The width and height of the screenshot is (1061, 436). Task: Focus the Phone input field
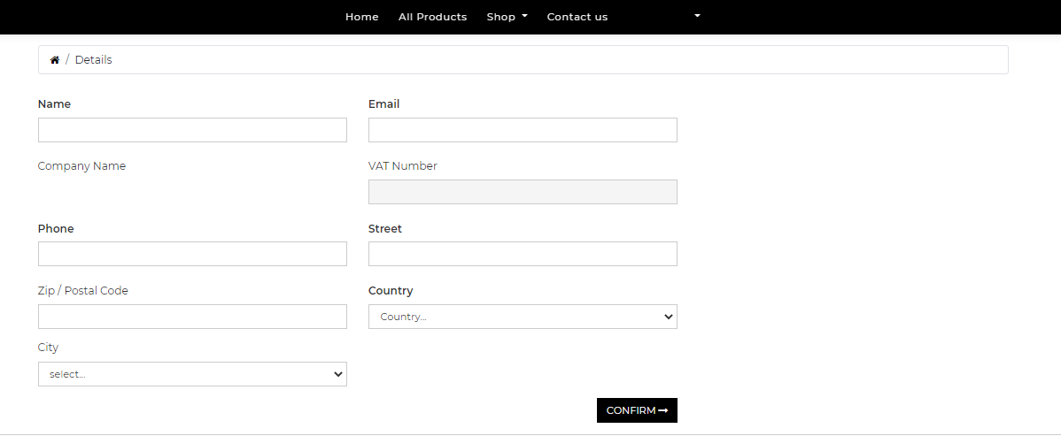(x=192, y=254)
